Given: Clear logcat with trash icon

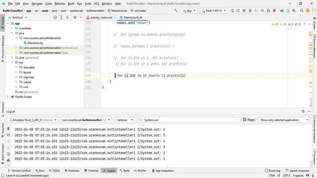Looking at the screenshot, I should click(8, 129).
